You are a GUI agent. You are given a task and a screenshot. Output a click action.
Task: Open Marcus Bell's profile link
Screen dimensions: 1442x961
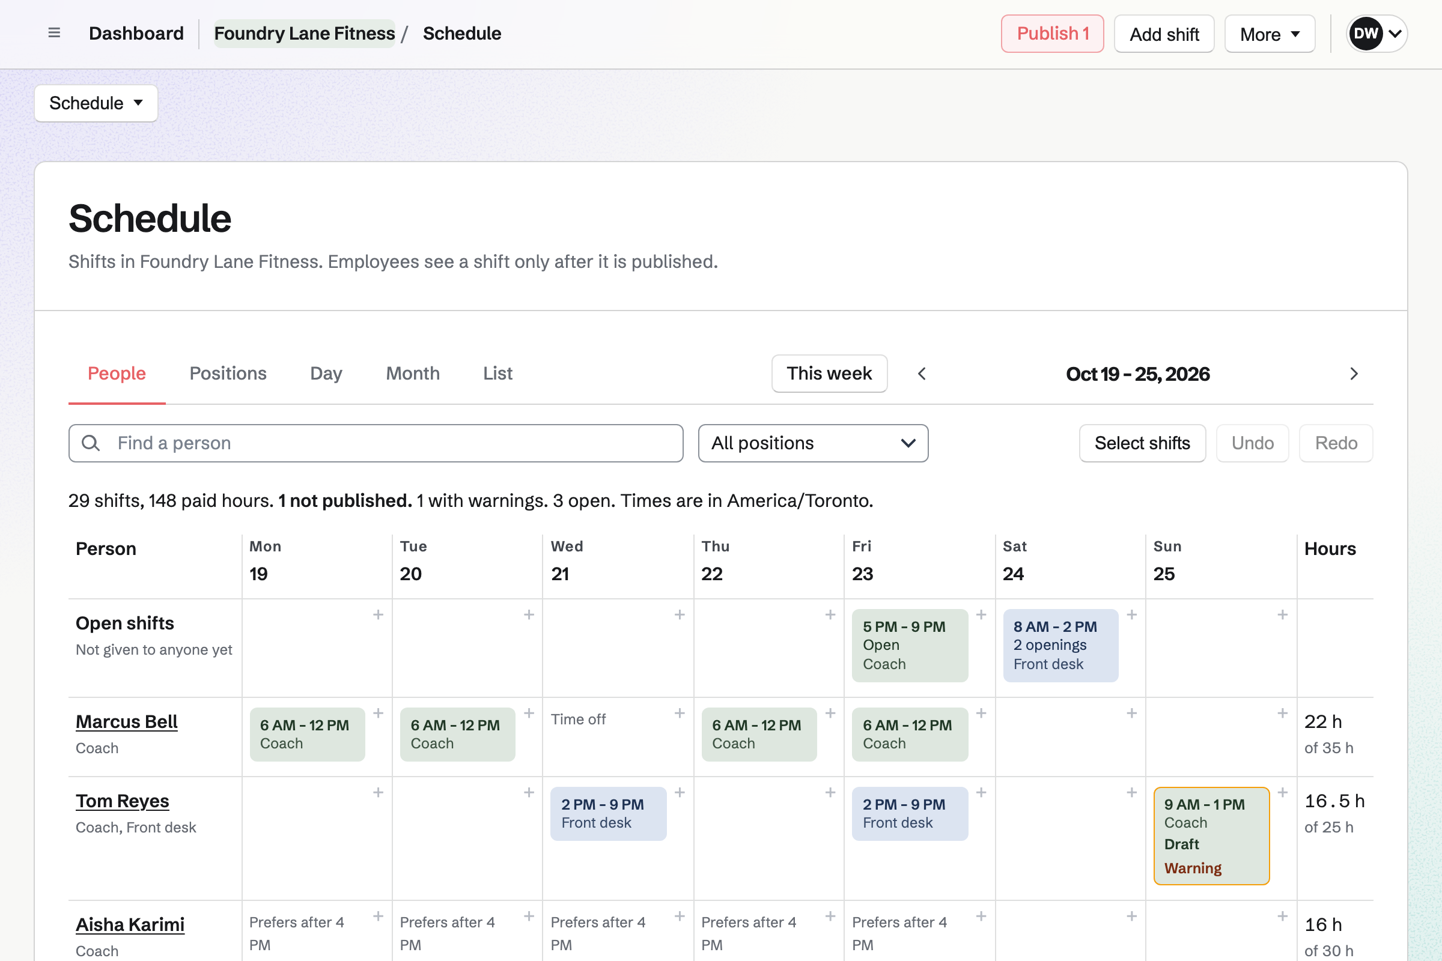pyautogui.click(x=126, y=722)
